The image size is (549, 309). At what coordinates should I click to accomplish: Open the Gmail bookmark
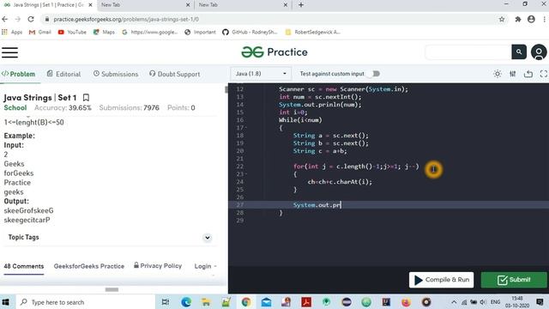coord(40,32)
